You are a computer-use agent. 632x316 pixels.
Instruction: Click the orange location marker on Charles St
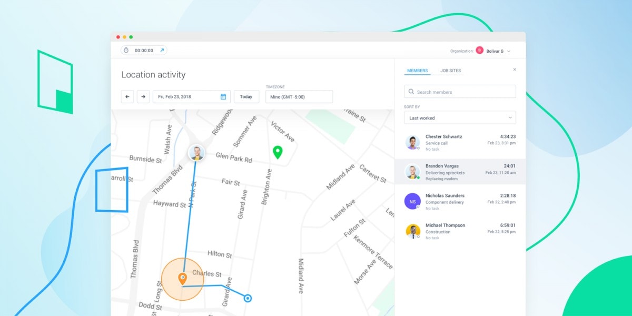(x=183, y=278)
